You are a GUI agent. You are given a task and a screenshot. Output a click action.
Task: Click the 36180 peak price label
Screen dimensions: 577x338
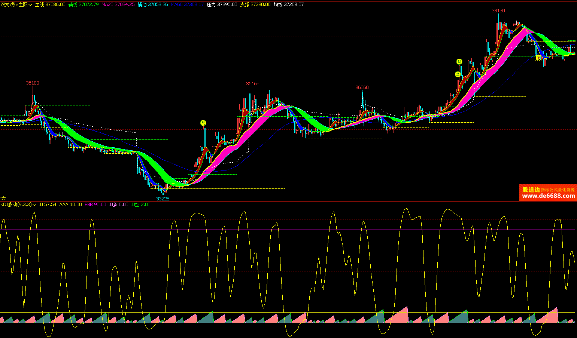pos(32,83)
